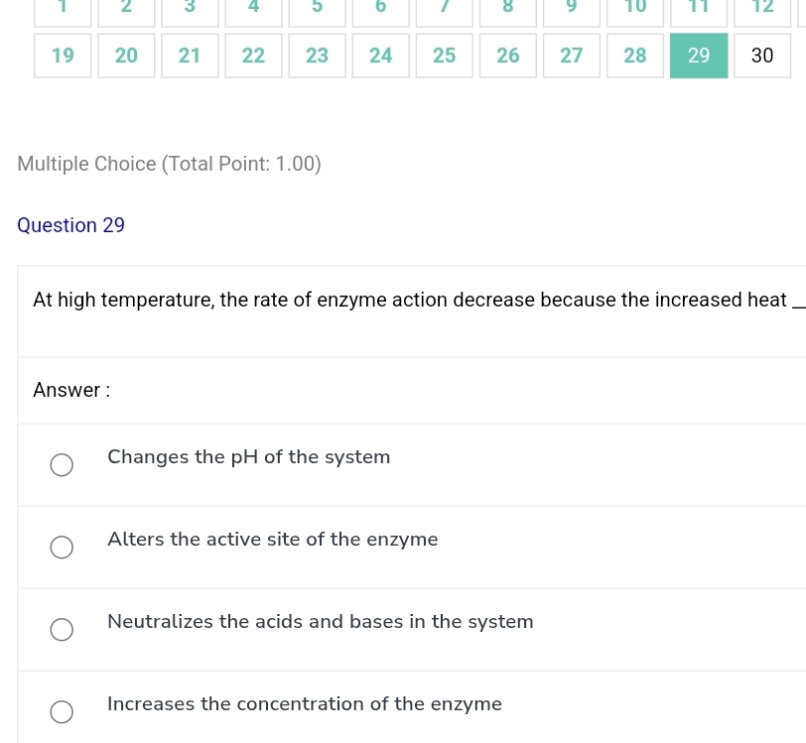Jump to question 25

(x=444, y=56)
